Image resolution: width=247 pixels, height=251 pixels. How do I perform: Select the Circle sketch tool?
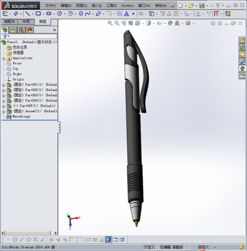59,14
